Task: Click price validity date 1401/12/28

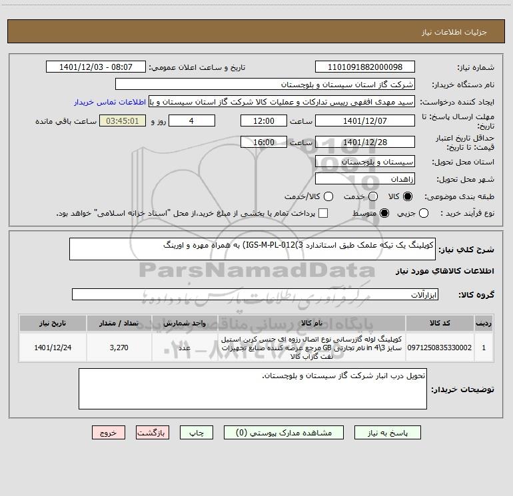Action: click(365, 142)
